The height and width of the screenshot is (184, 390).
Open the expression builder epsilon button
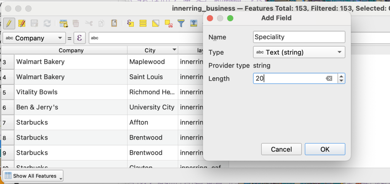pos(79,38)
